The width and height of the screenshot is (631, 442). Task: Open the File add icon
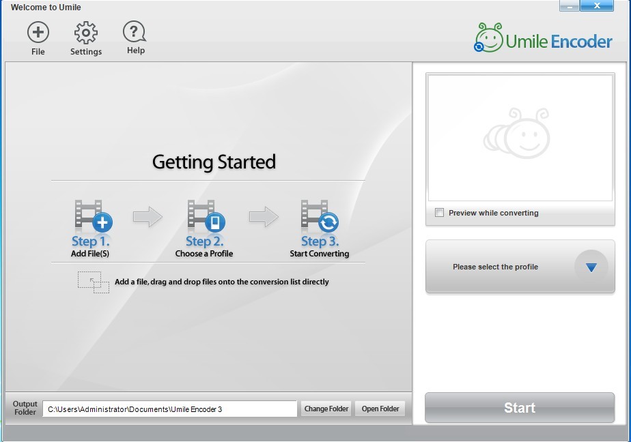(38, 32)
